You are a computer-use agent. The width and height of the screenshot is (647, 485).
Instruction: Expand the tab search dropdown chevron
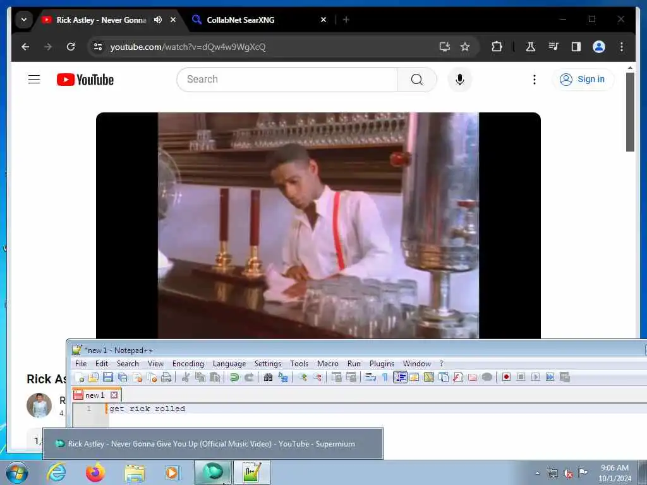[x=24, y=20]
